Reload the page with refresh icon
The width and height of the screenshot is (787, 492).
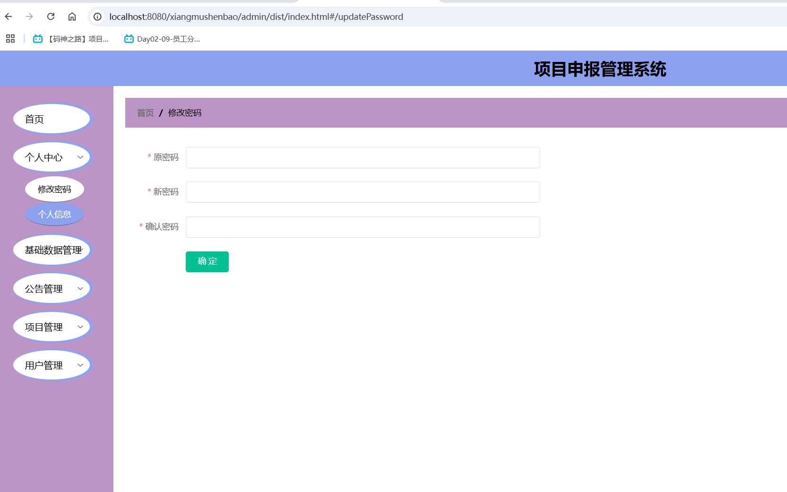(51, 17)
